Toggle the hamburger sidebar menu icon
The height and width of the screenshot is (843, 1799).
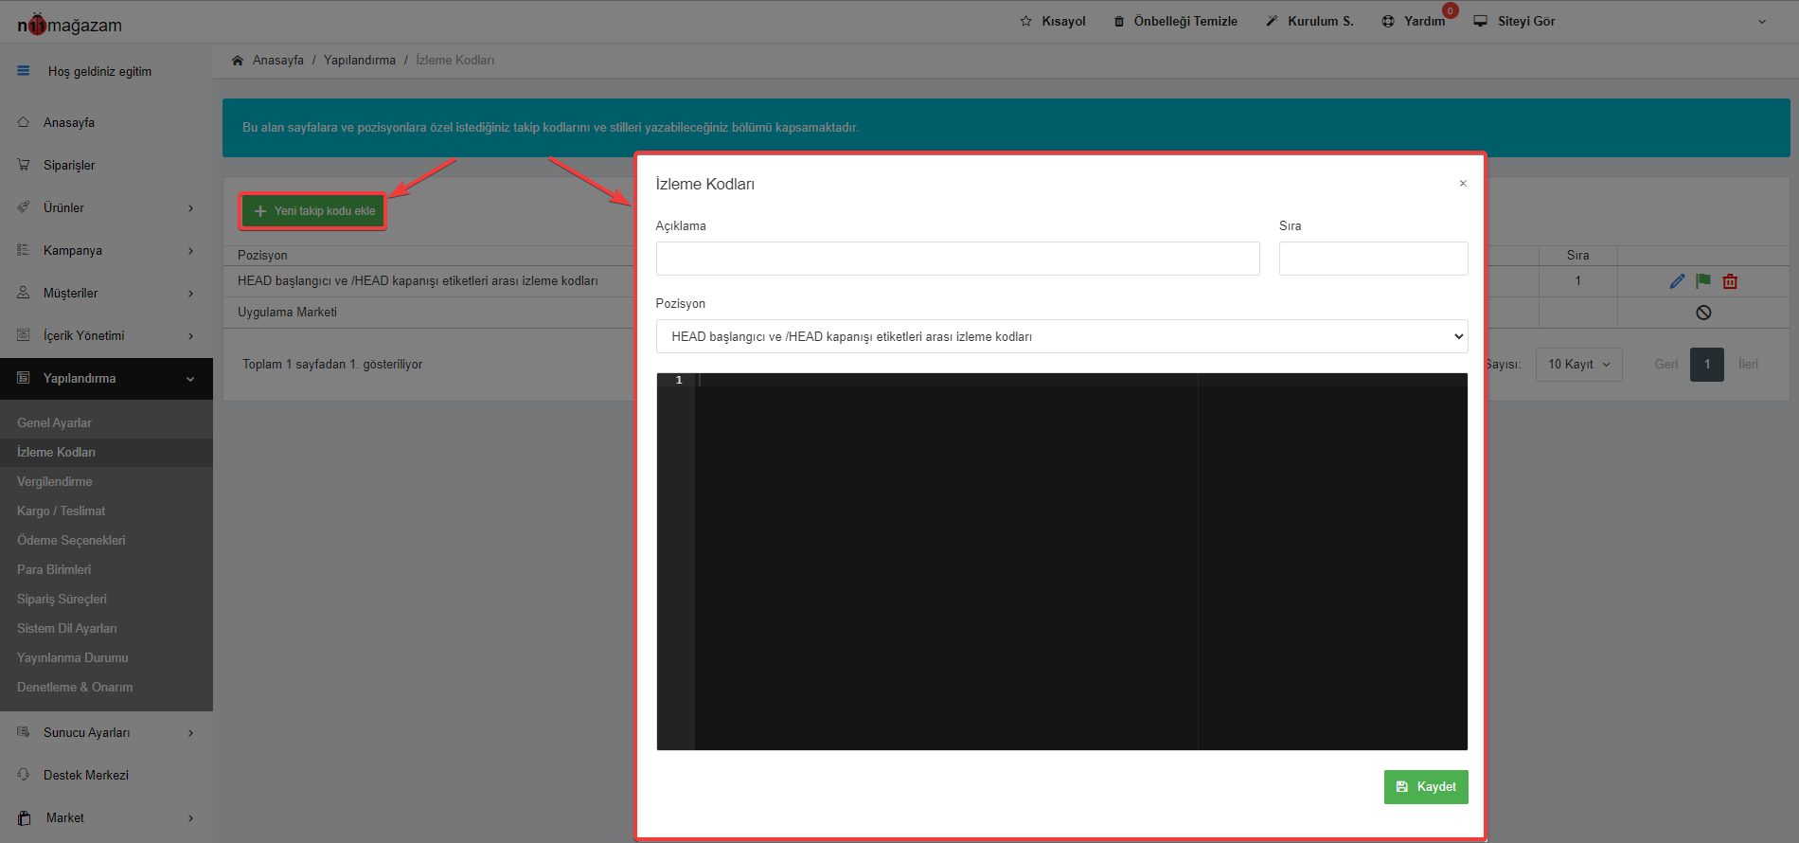click(24, 71)
